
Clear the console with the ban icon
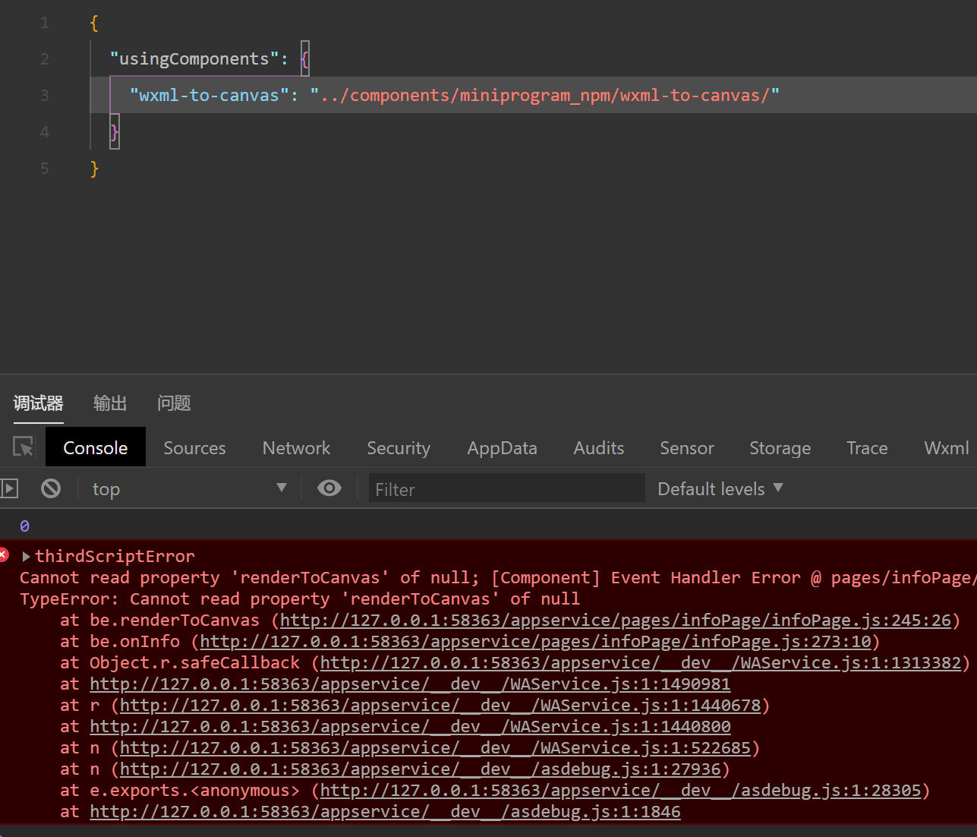pyautogui.click(x=51, y=488)
